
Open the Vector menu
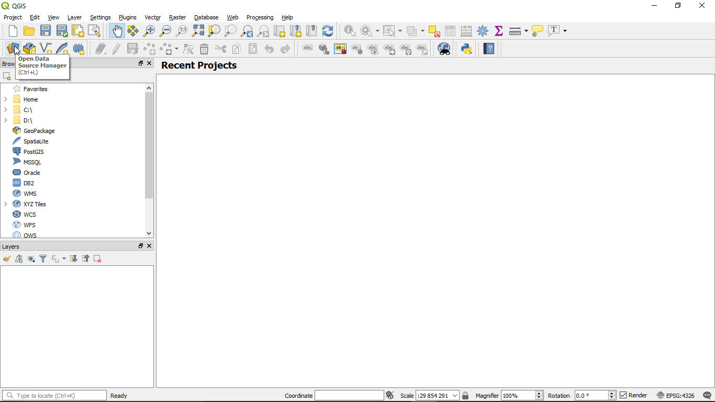(152, 17)
